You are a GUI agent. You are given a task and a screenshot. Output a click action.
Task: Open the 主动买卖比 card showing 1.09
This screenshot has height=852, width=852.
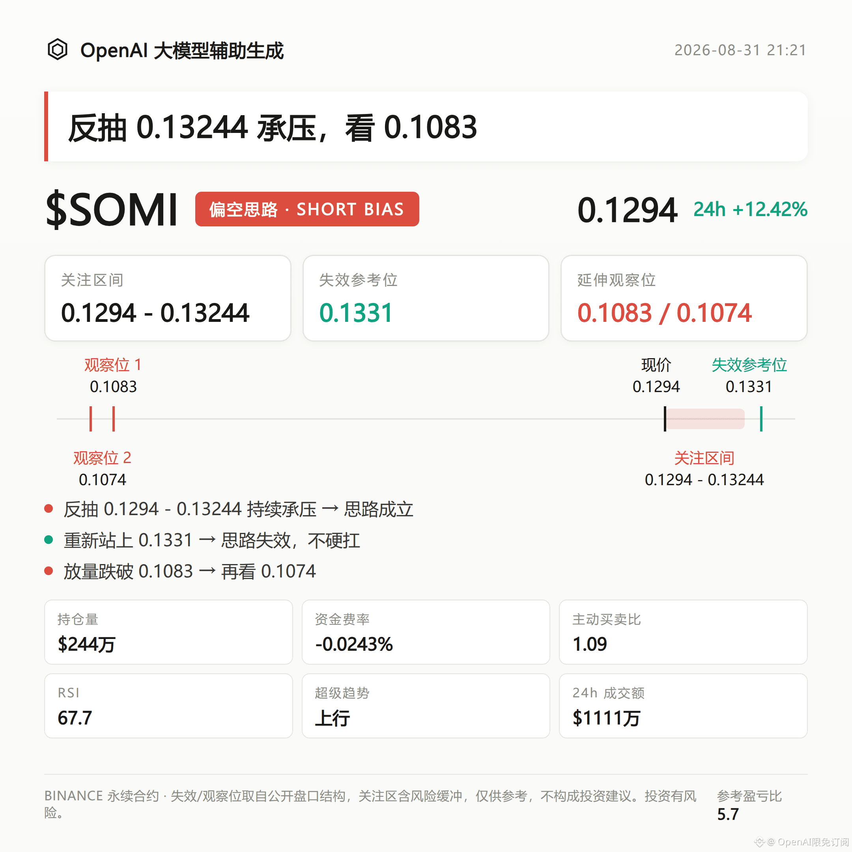click(683, 632)
